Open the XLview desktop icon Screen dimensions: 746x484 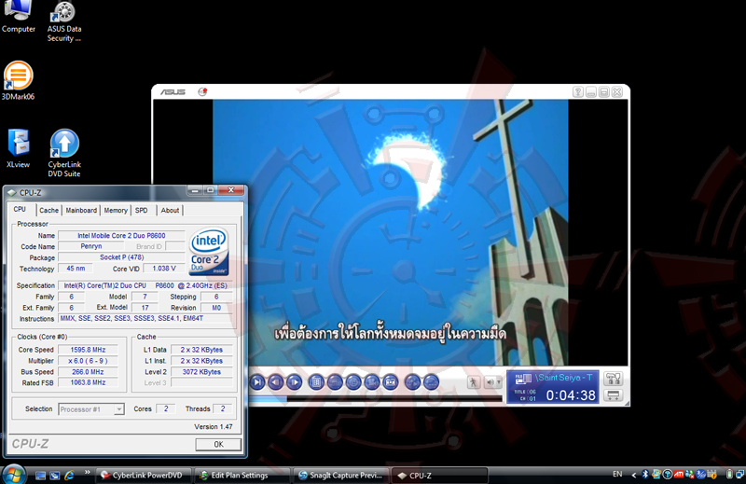pos(18,148)
